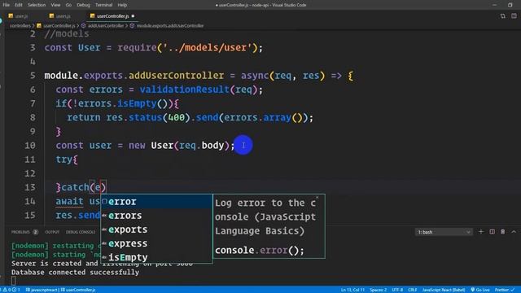Select the 'exports' suggestion
The width and height of the screenshot is (521, 293).
tap(156, 230)
